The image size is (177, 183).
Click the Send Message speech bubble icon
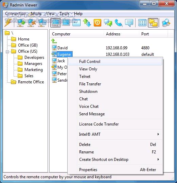pyautogui.click(x=129, y=23)
